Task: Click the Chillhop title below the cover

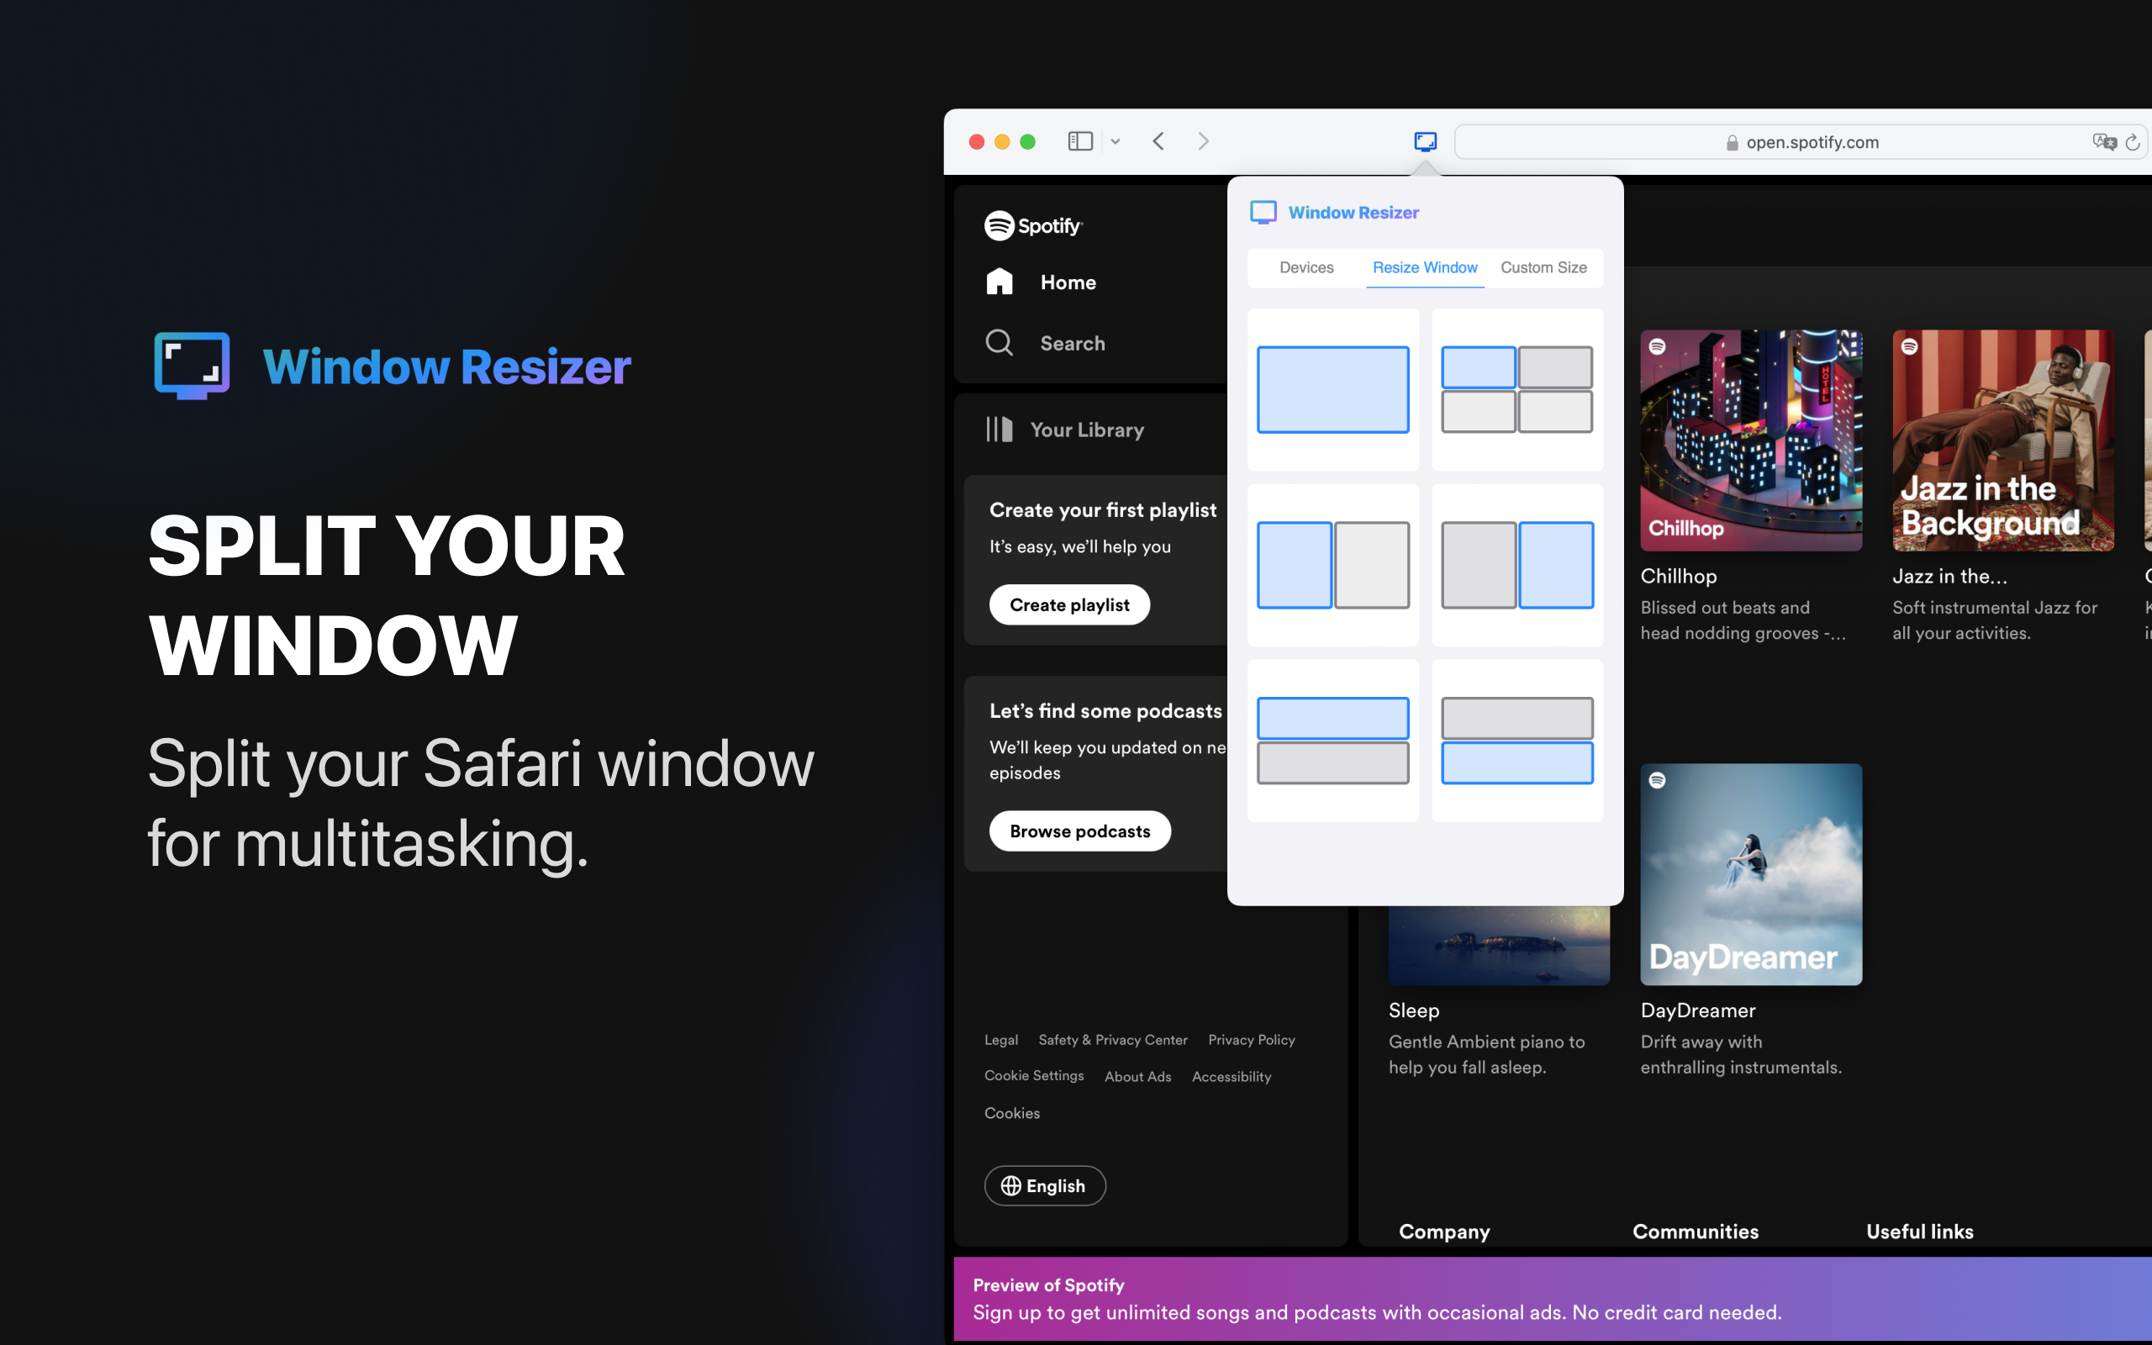Action: pos(1678,577)
